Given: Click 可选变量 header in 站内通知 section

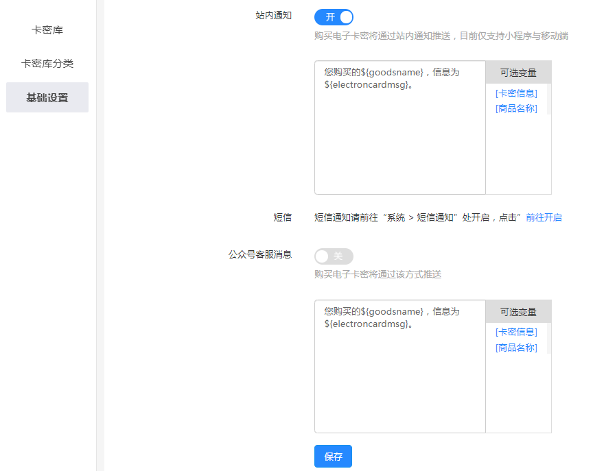Looking at the screenshot, I should pyautogui.click(x=518, y=73).
